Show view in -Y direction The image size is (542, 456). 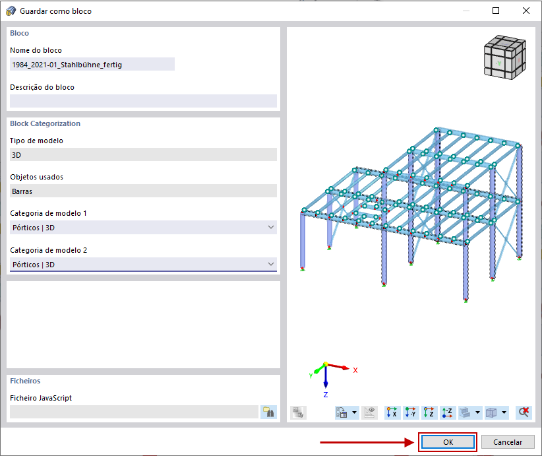pos(411,412)
